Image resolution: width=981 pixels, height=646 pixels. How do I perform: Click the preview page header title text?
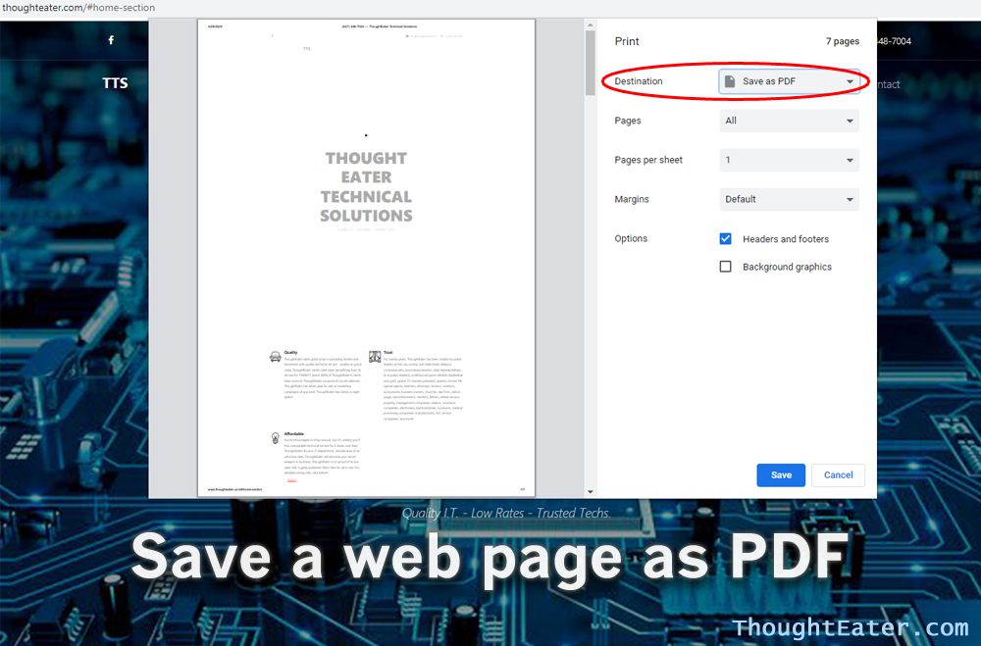(379, 26)
